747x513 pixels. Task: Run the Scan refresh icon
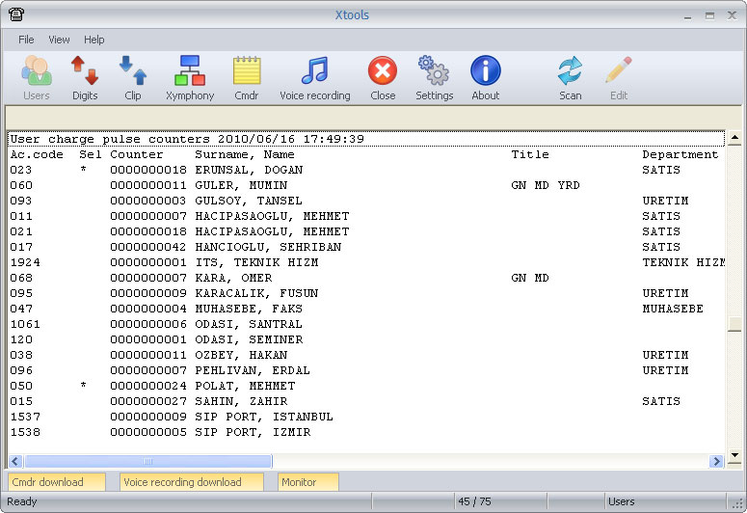point(570,77)
